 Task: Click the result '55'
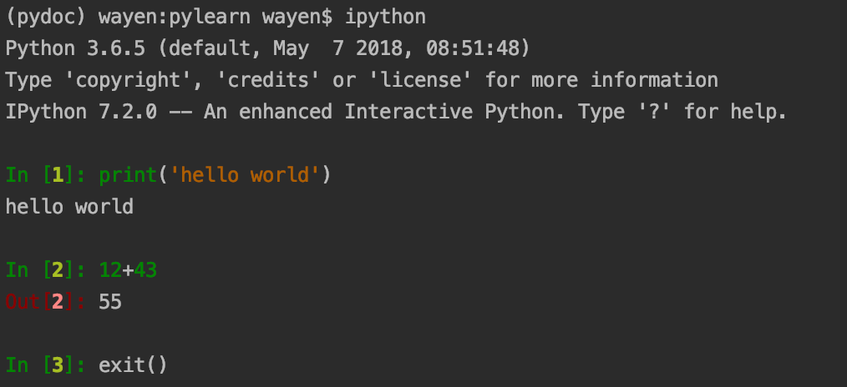[110, 302]
